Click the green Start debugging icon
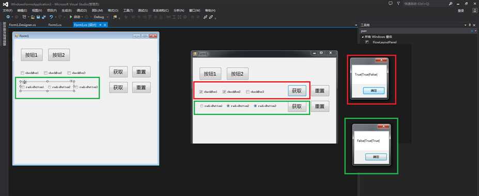Image resolution: width=479 pixels, height=196 pixels. pos(71,17)
